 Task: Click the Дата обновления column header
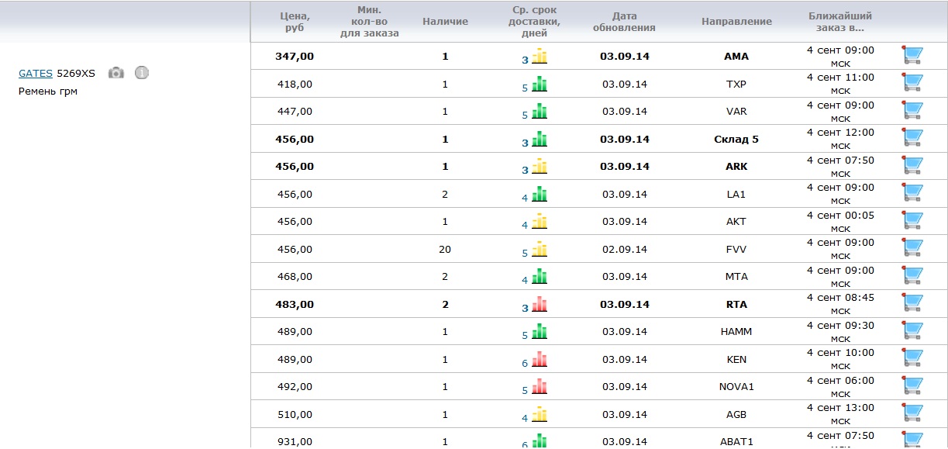(624, 22)
